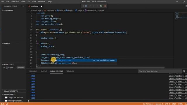The width and height of the screenshot is (187, 105).
Task: Collapse the Watch section
Action: click(x=3, y=44)
